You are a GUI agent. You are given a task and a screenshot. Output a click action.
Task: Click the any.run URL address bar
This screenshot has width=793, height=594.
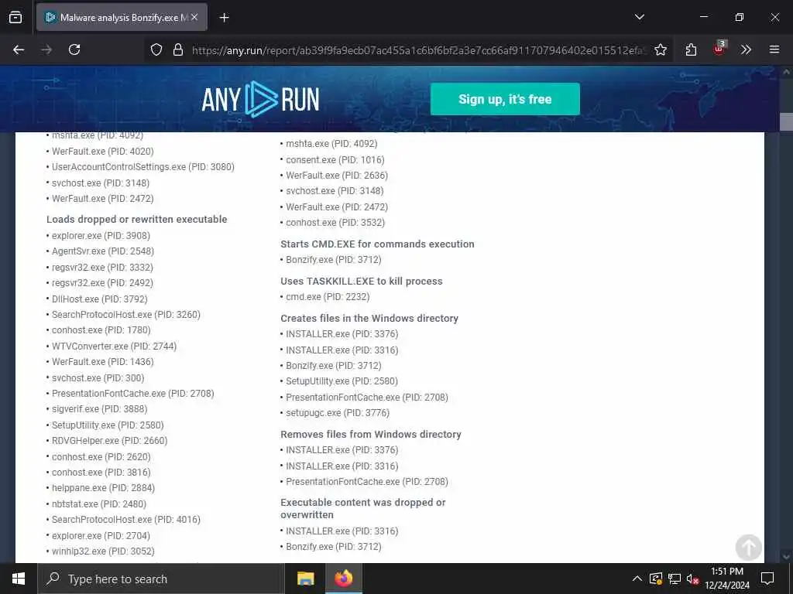[417, 50]
